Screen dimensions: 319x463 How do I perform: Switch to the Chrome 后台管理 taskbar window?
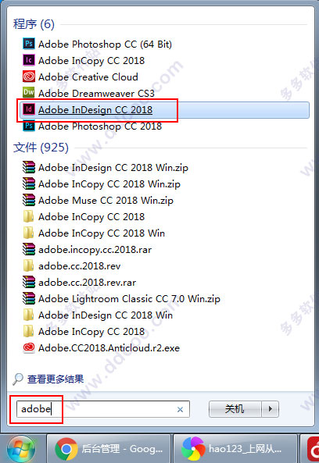pyautogui.click(x=109, y=449)
